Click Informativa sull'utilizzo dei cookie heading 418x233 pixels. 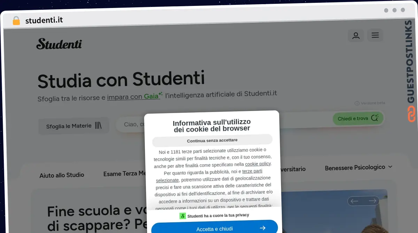212,126
